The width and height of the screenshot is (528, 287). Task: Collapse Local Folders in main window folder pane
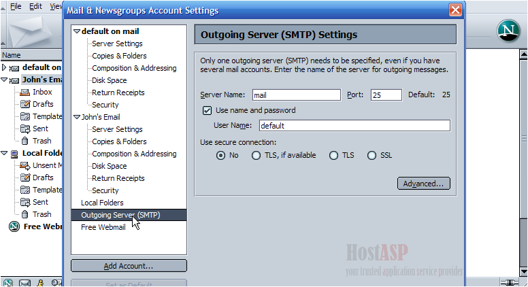[x=4, y=153]
